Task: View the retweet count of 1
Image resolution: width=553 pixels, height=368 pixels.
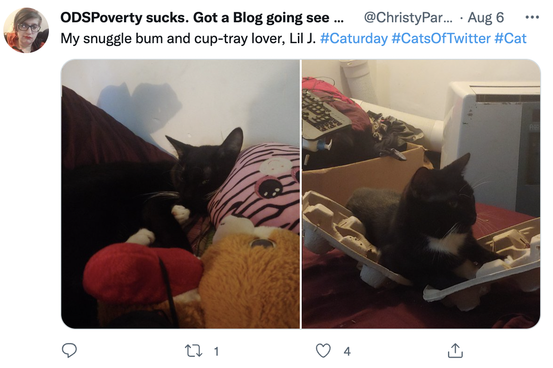Action: pos(216,351)
